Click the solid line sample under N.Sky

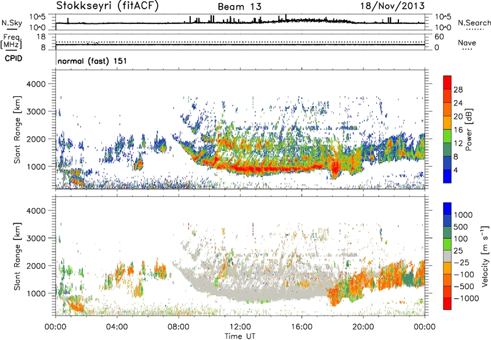pos(12,29)
